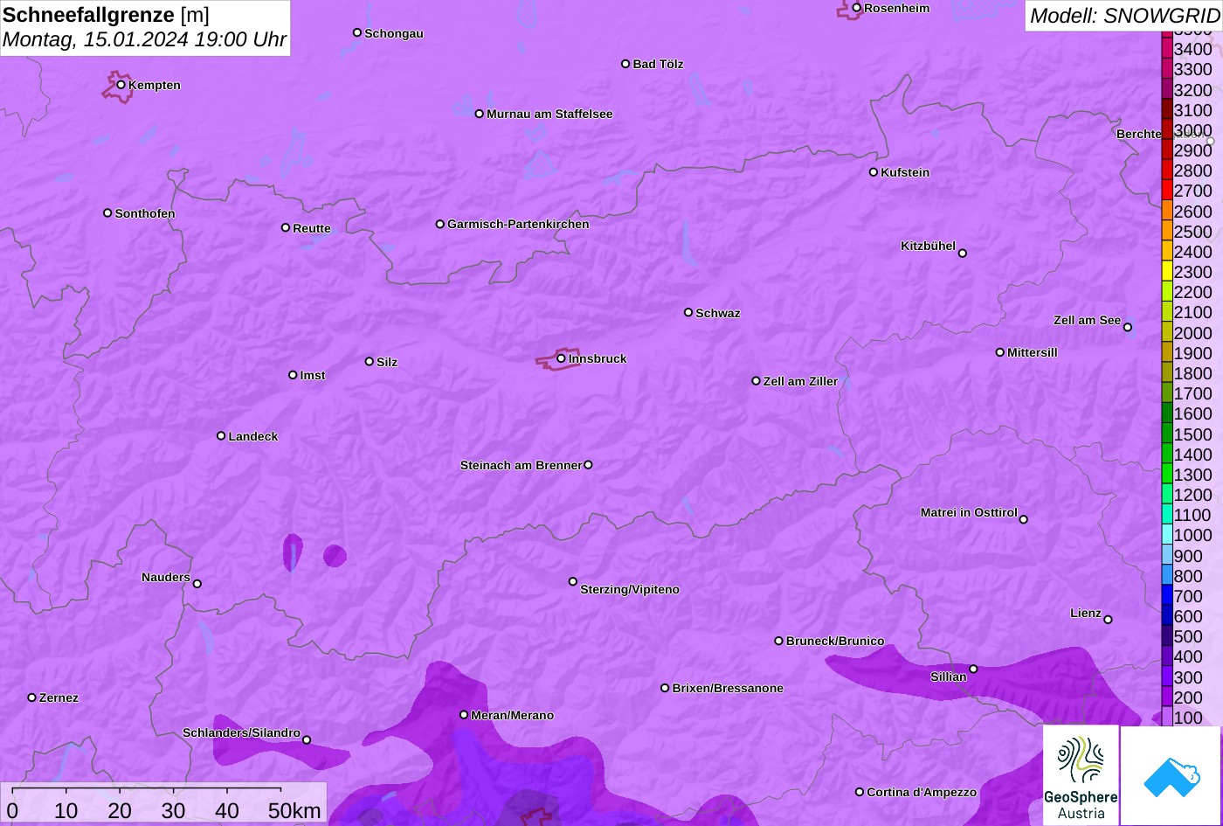Screen dimensions: 1223x826
Task: Click the Kempten city marker
Action: coord(121,85)
